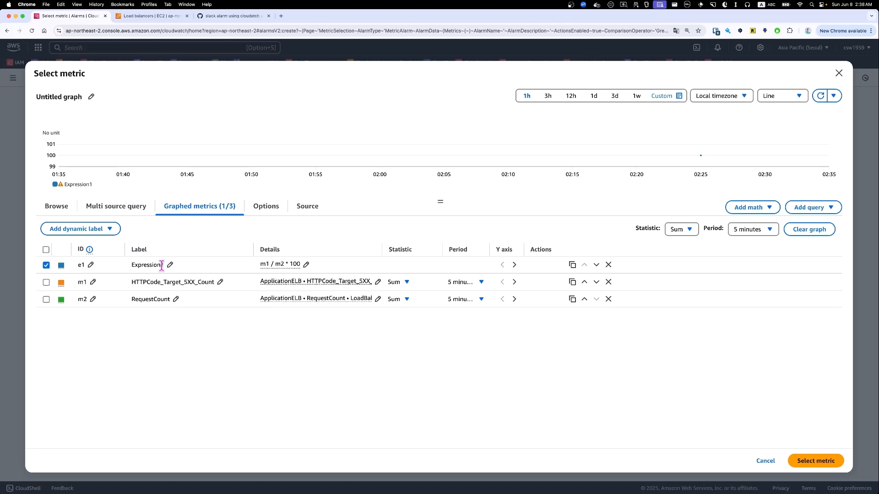Click the info icon next to ID header

pos(90,250)
